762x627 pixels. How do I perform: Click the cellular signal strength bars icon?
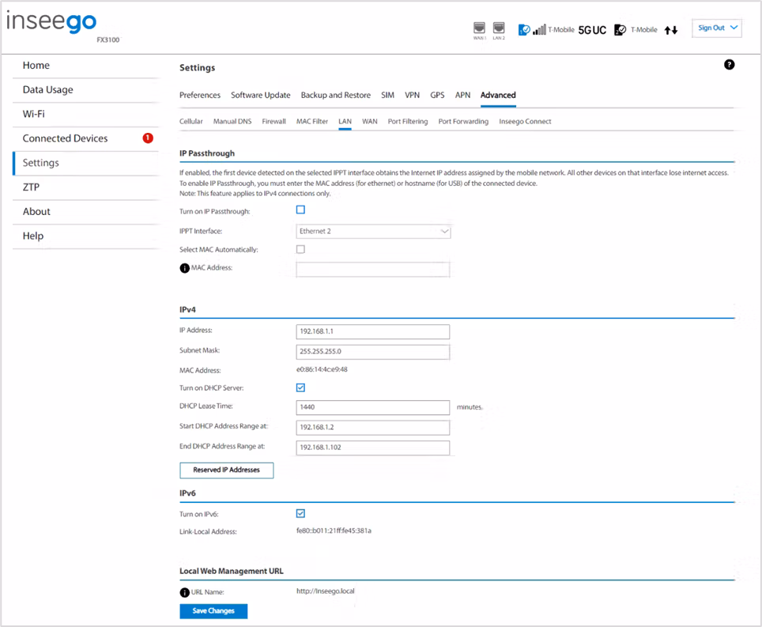click(539, 30)
